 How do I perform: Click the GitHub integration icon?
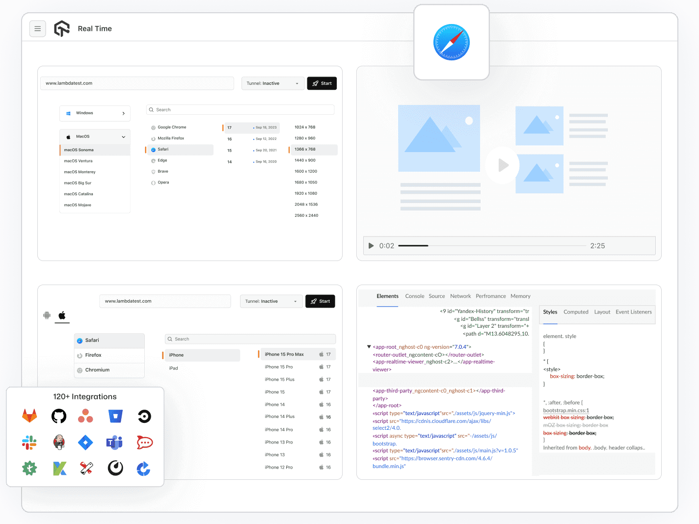click(59, 417)
